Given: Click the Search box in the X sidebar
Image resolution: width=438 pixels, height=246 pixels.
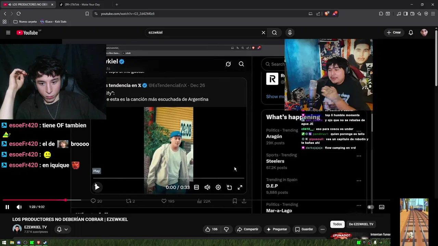Looking at the screenshot, I should click(274, 64).
